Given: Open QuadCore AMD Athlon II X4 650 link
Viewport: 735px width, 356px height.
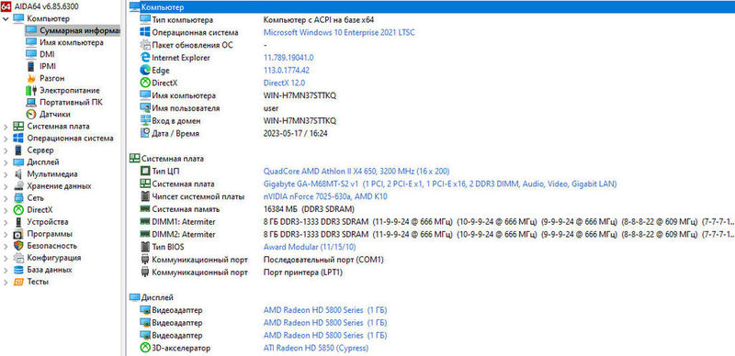Looking at the screenshot, I should [356, 172].
